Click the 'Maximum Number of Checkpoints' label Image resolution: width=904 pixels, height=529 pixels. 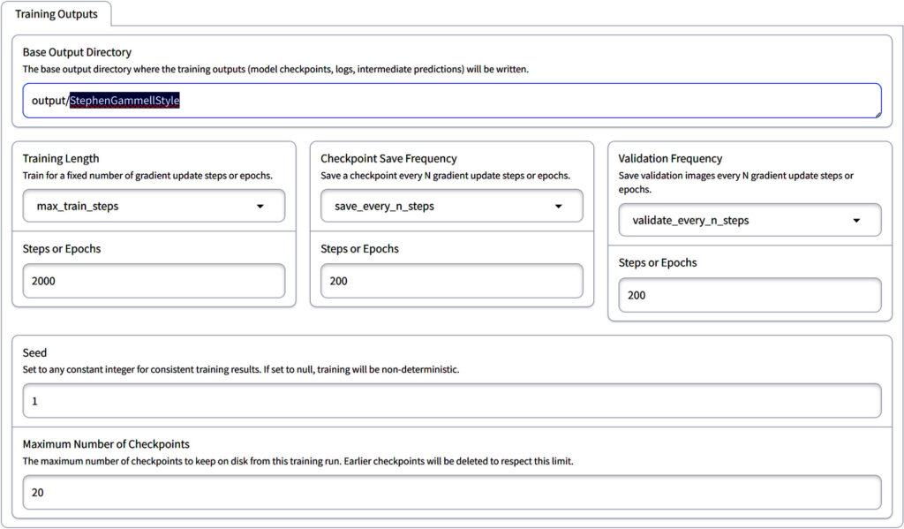[106, 444]
